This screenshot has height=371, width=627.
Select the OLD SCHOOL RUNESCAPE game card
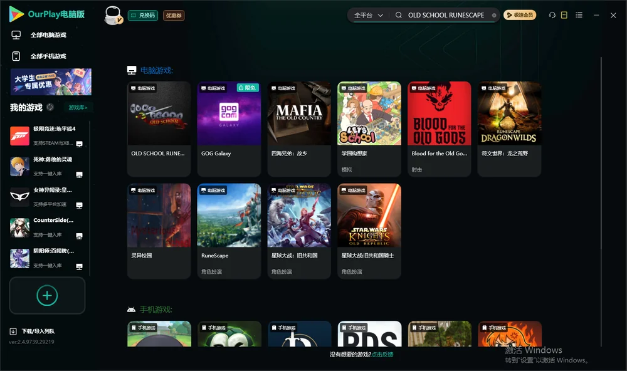click(159, 128)
